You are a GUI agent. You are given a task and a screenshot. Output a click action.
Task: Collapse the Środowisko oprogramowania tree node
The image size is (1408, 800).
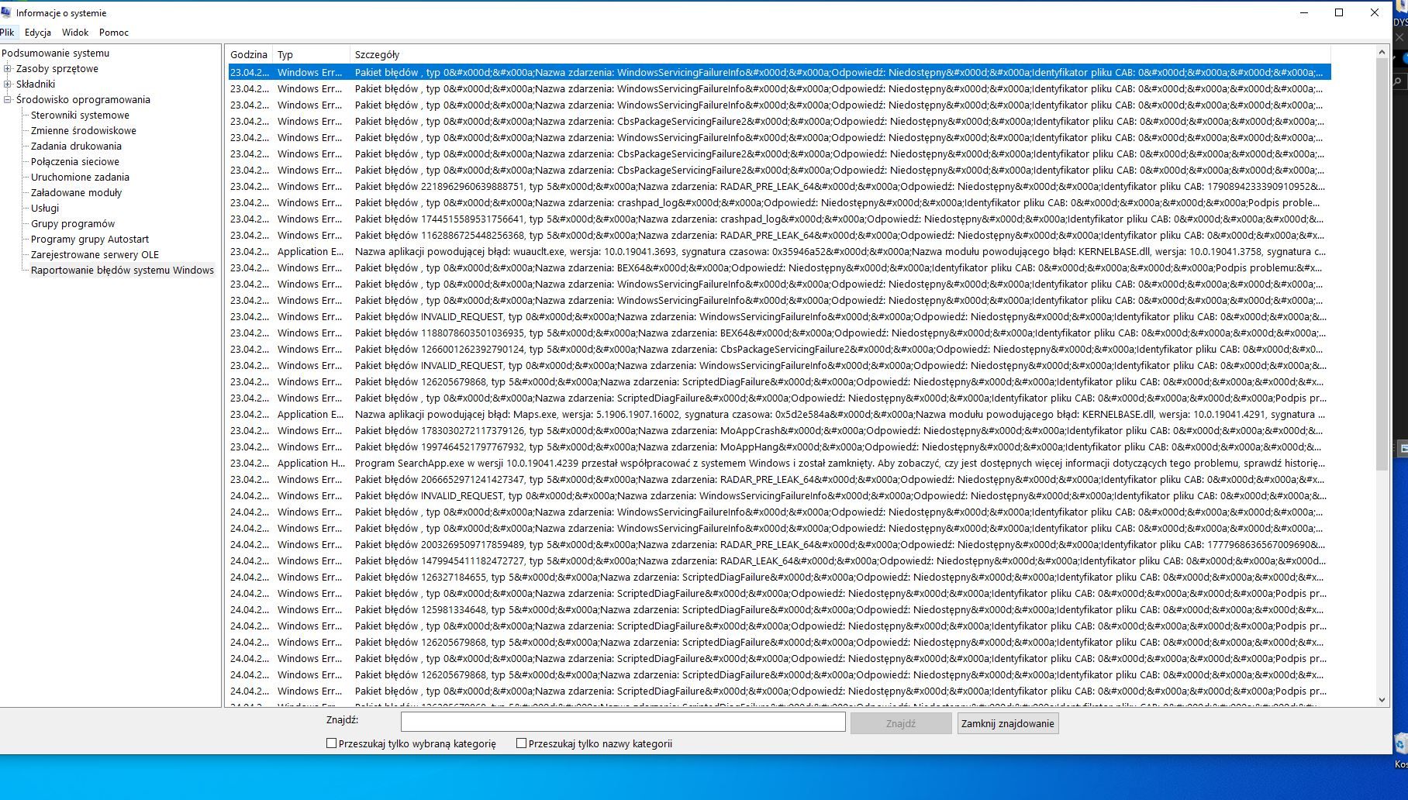(8, 99)
